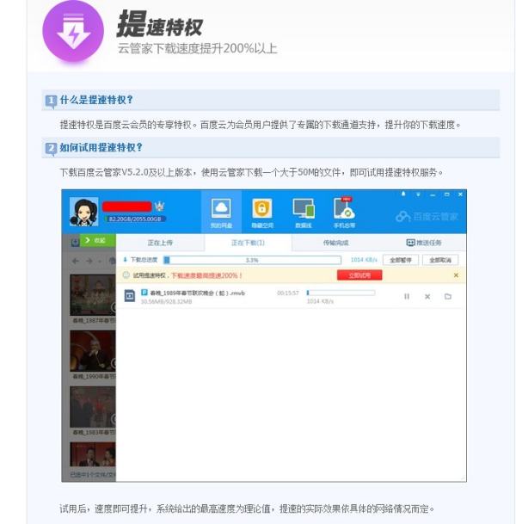Open the 我的网盘 cloud drive icon

click(221, 213)
